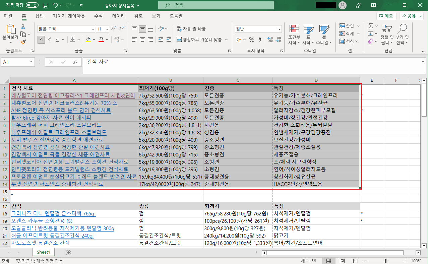Click the zoom slider in the status bar
This screenshot has height=264, width=428.
tap(385, 261)
